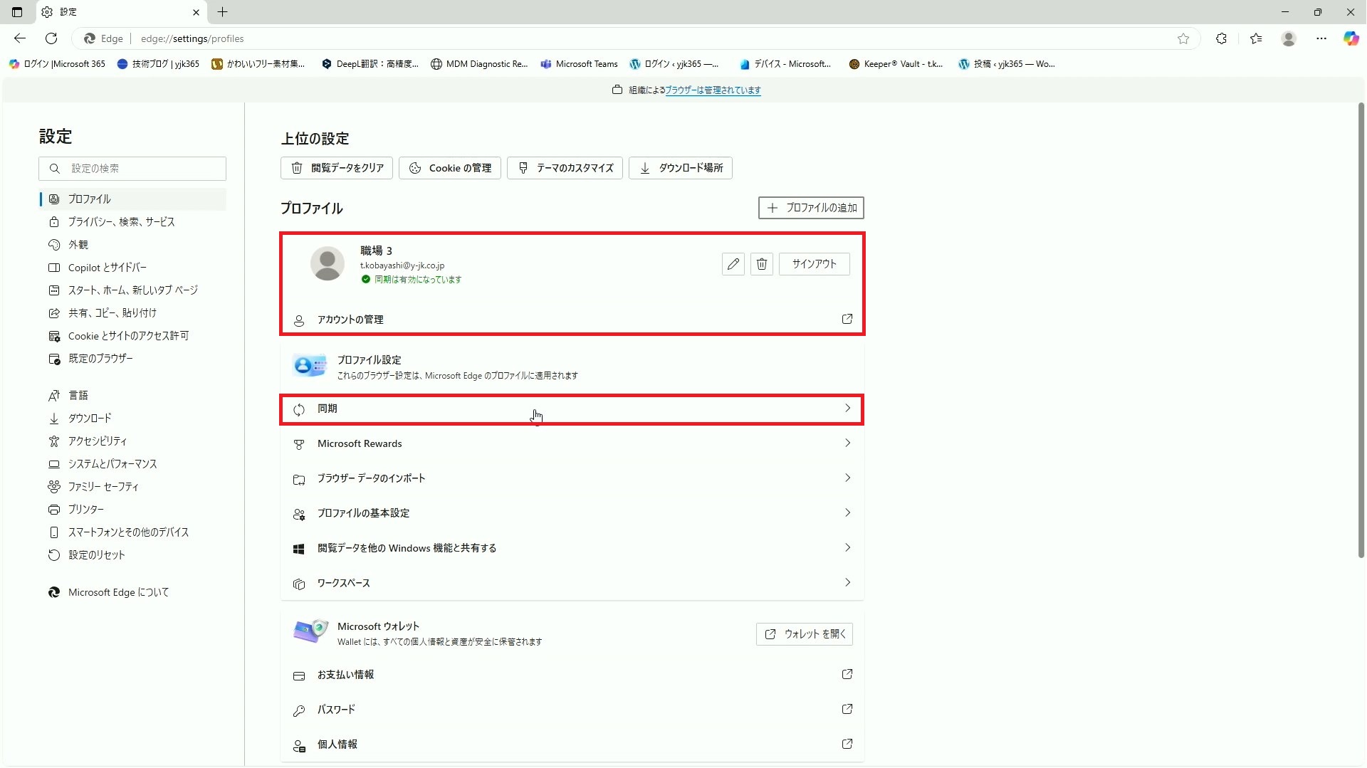Viewport: 1367px width, 768px height.
Task: Refresh the page with reload icon
Action: pos(51,38)
